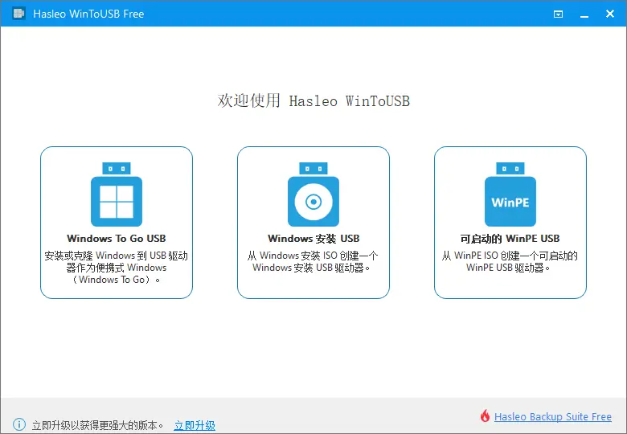This screenshot has width=627, height=434.
Task: Close the Hasleo WinToUSB window
Action: click(x=608, y=14)
